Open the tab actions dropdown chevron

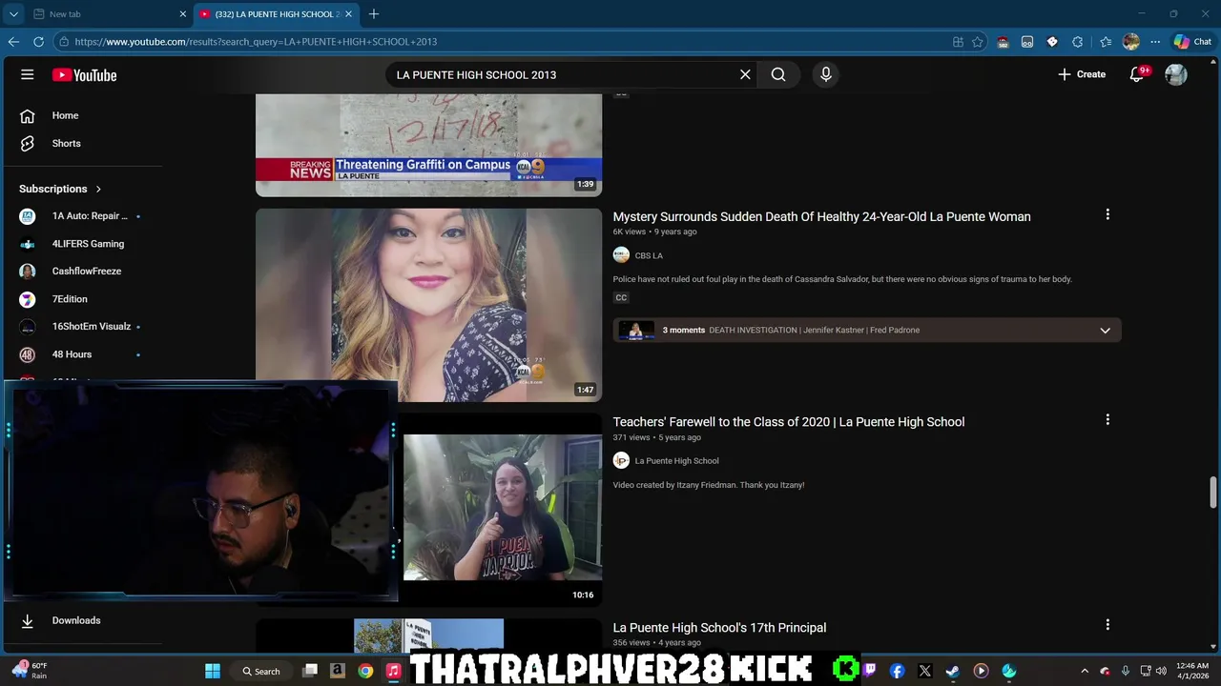[13, 14]
